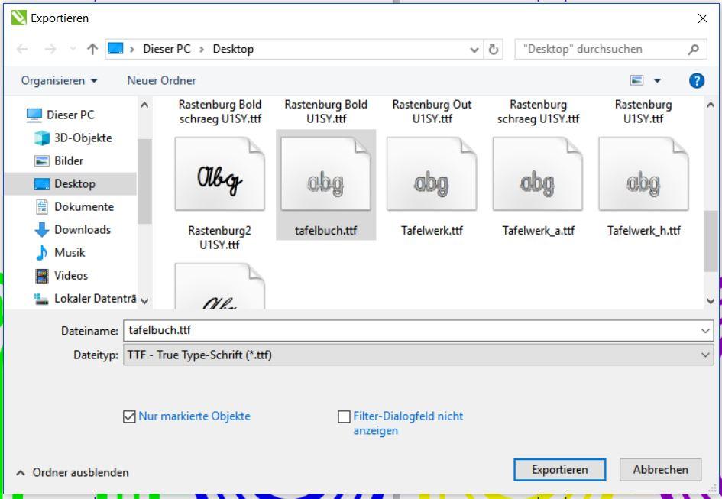Click the file list scroll-down arrow
This screenshot has width=722, height=499.
pyautogui.click(x=711, y=301)
